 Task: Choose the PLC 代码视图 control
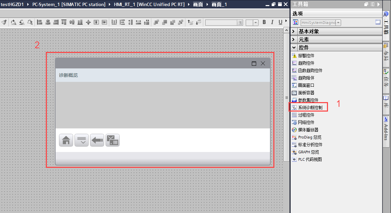tap(309, 159)
